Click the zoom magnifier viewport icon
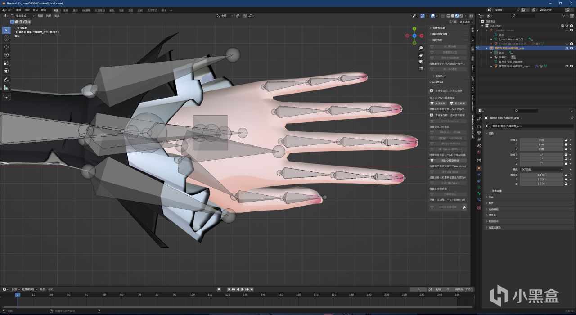 coord(420,48)
